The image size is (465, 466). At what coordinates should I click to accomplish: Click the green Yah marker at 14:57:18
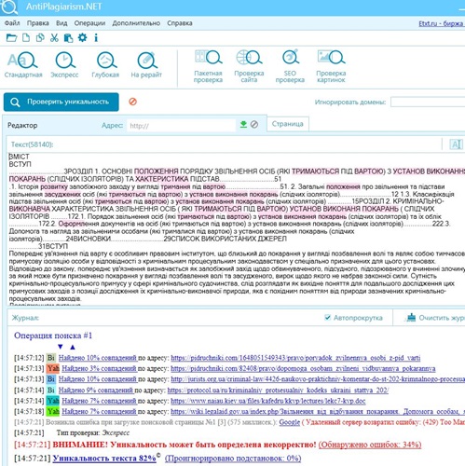53,412
